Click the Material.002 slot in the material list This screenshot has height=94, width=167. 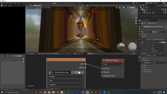(x=152, y=27)
